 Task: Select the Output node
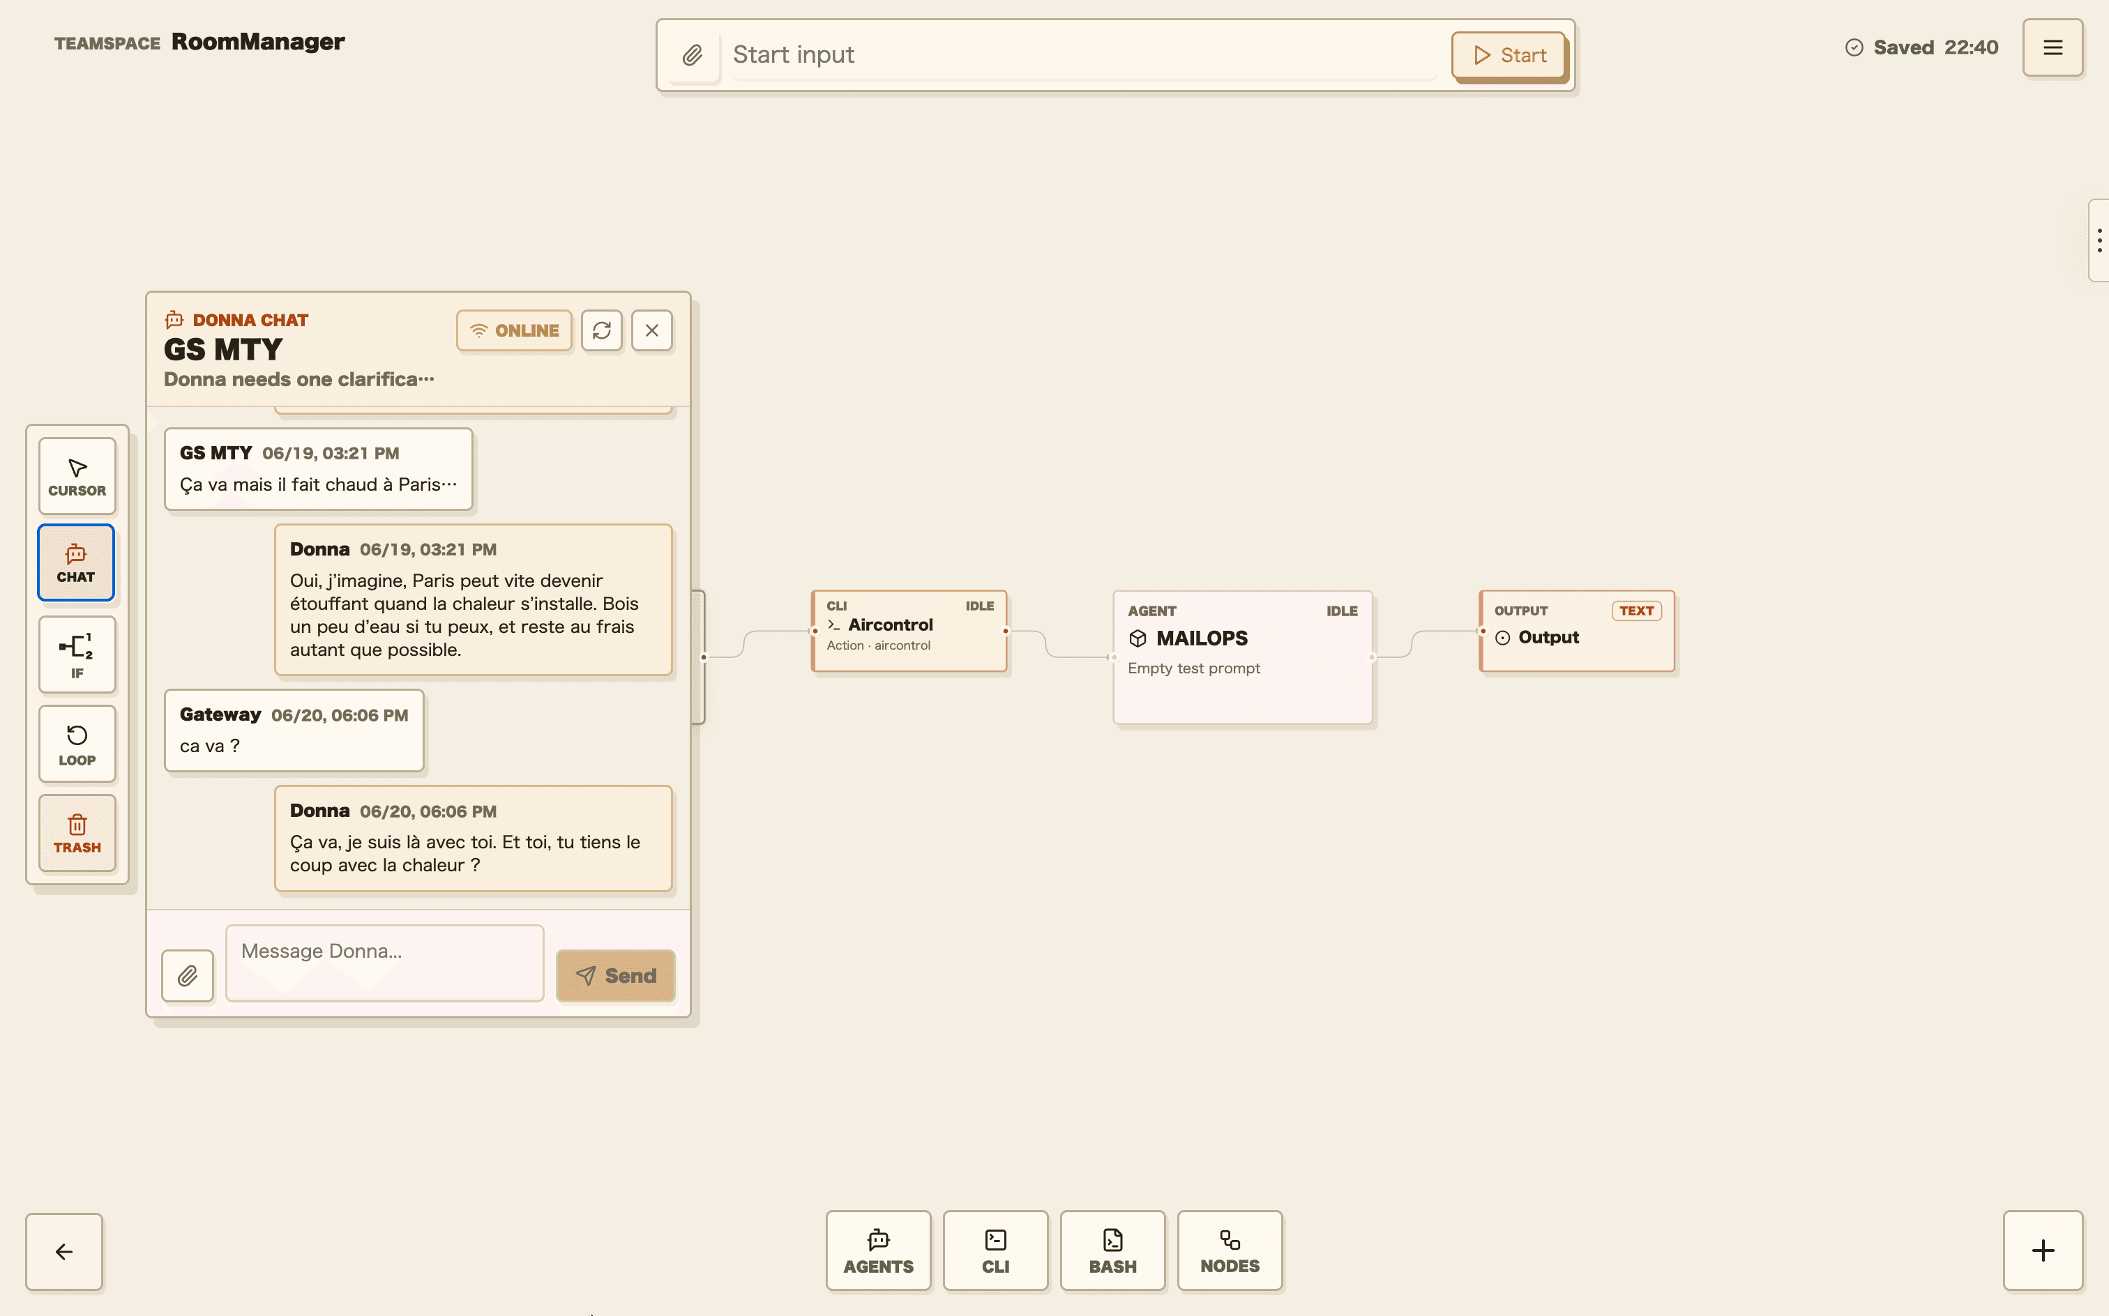click(1577, 631)
